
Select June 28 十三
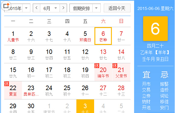point(121,90)
